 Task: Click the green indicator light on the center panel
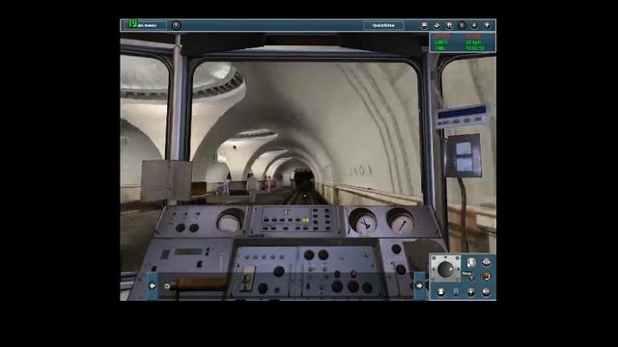point(305,220)
